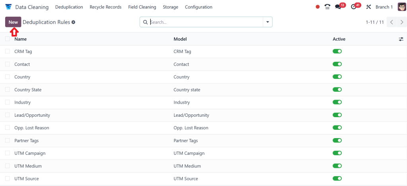
Task: Click the New button
Action: 13,22
